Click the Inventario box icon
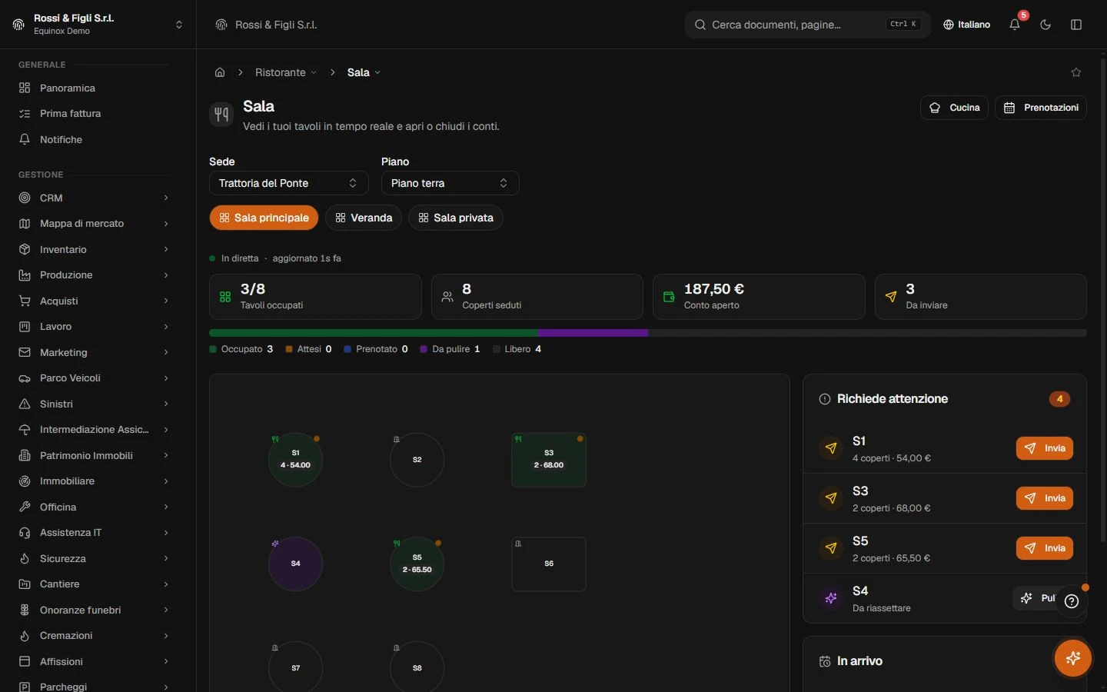The height and width of the screenshot is (692, 1107). click(x=25, y=250)
